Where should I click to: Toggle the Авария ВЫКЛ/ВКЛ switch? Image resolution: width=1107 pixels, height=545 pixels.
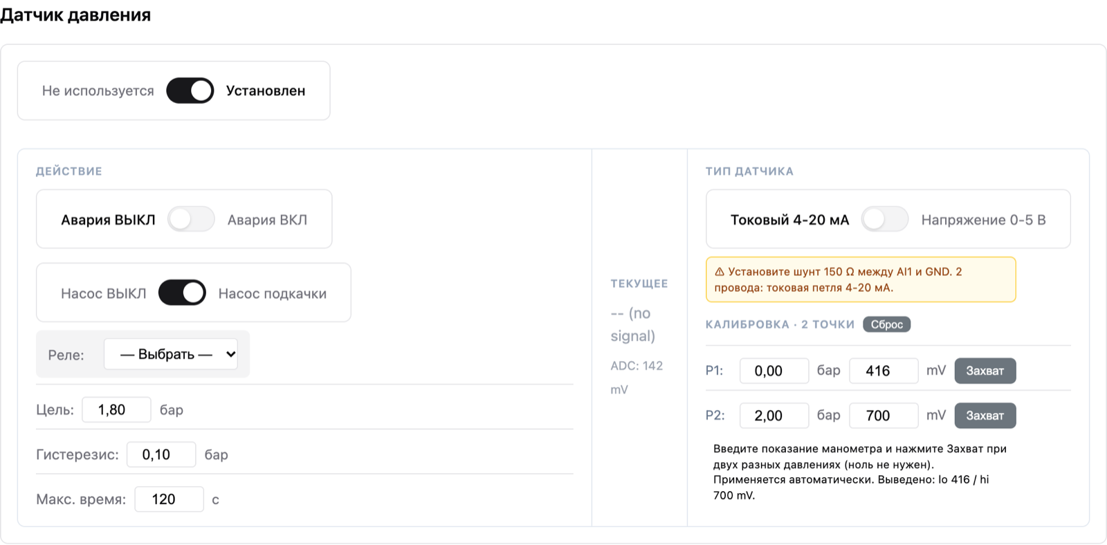point(192,219)
